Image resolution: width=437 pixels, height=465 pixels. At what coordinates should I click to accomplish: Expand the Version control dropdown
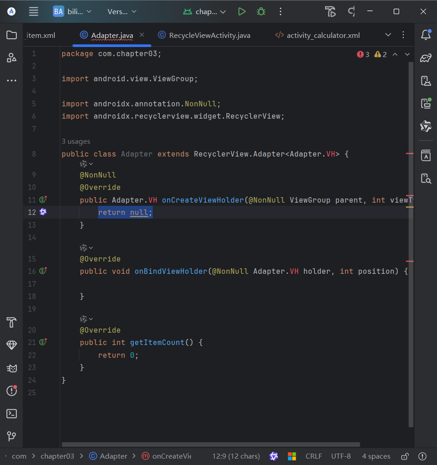click(122, 11)
